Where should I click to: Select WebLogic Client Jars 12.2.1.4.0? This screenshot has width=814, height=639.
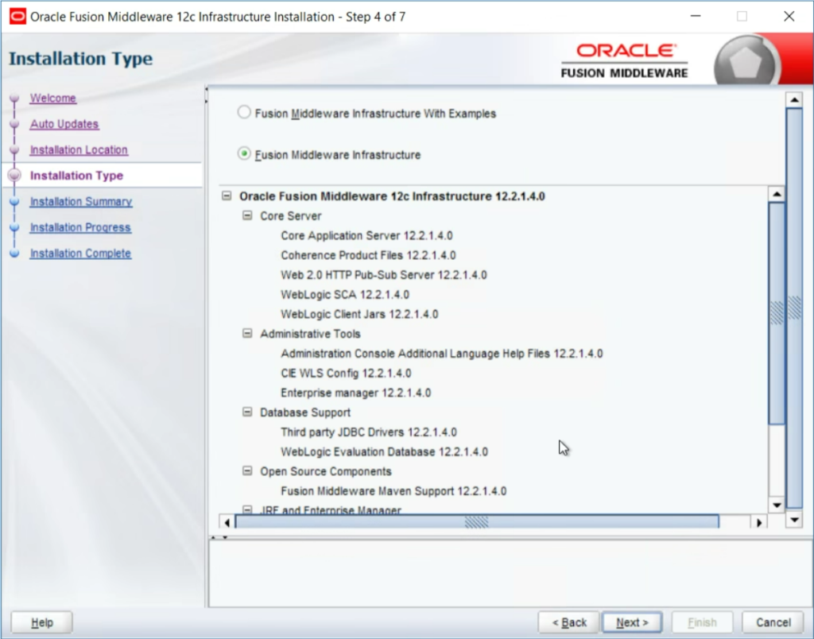pyautogui.click(x=359, y=315)
